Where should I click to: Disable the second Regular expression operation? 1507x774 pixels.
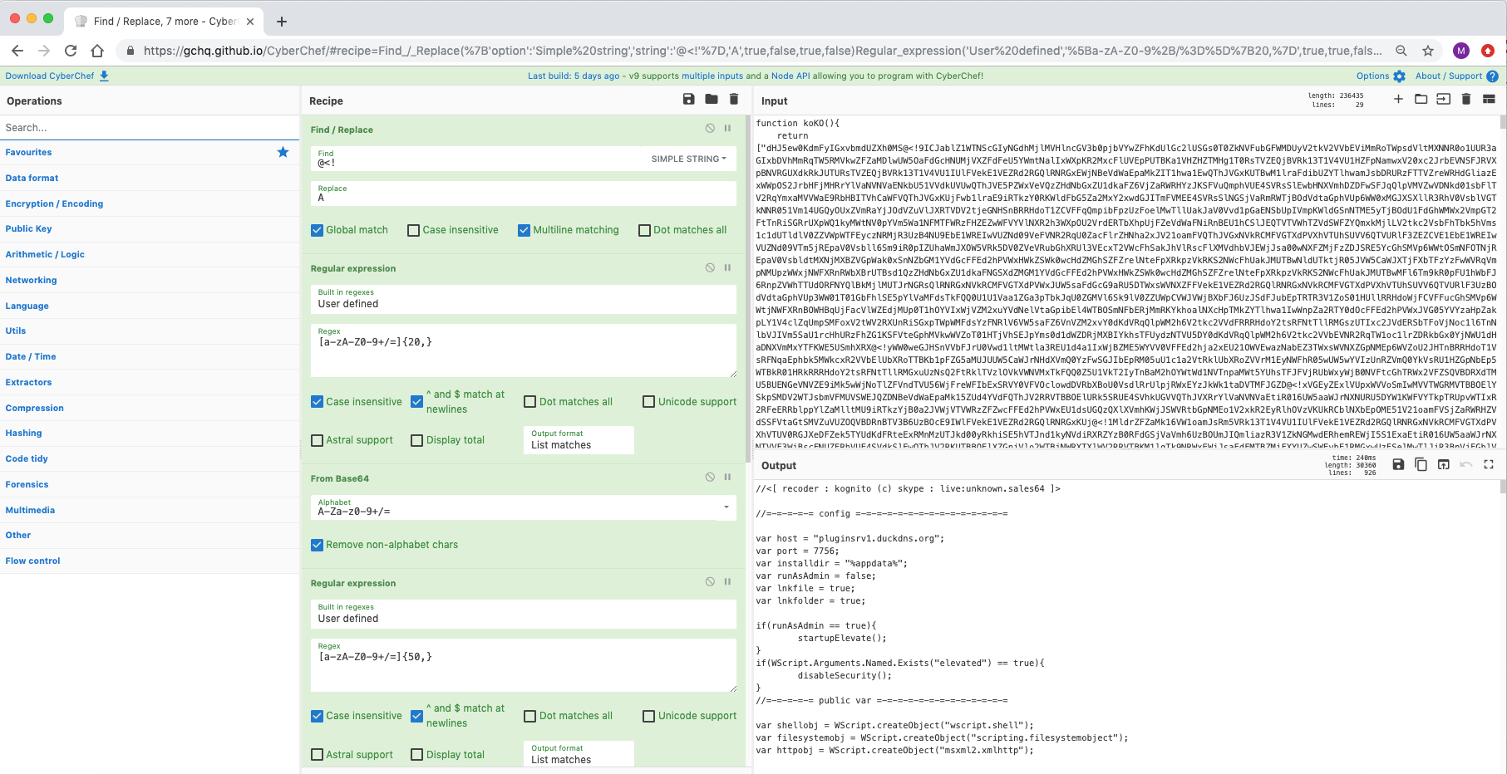pyautogui.click(x=710, y=581)
